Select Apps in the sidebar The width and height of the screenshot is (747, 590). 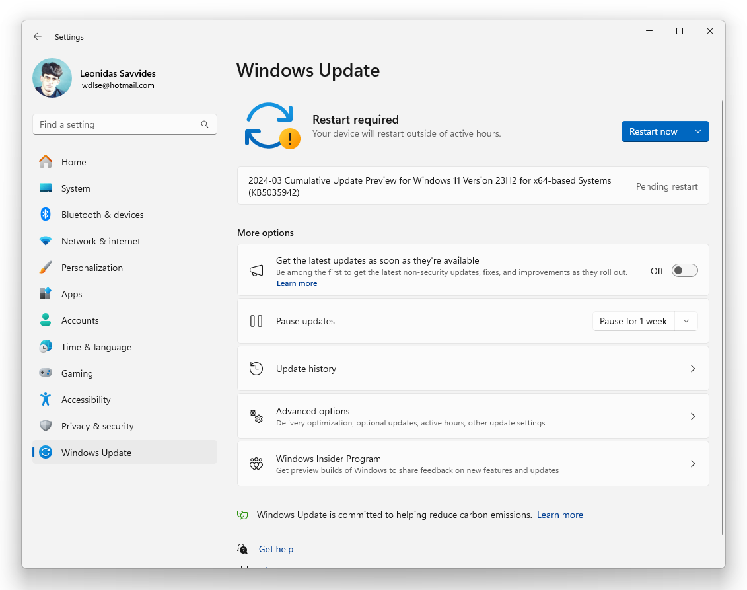click(125, 294)
